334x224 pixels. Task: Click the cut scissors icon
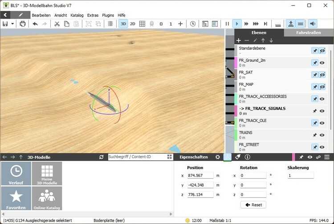57,24
